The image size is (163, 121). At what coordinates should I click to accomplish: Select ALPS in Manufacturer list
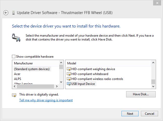pos(17,79)
